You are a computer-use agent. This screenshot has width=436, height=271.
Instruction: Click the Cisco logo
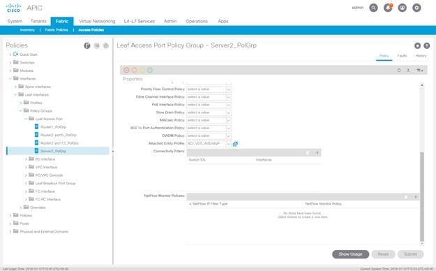[x=13, y=8]
